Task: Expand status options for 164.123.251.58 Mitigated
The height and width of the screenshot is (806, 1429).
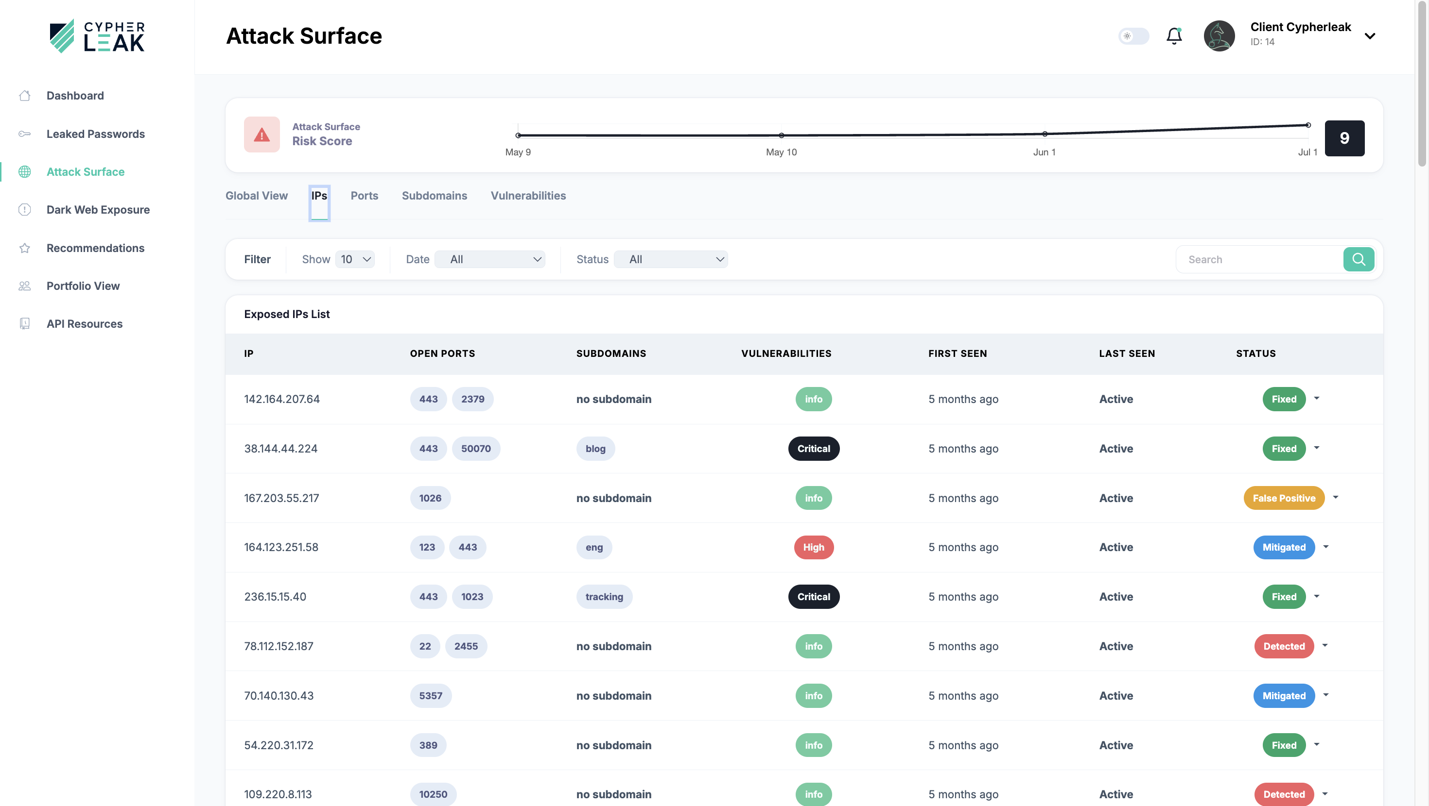Action: click(x=1326, y=547)
